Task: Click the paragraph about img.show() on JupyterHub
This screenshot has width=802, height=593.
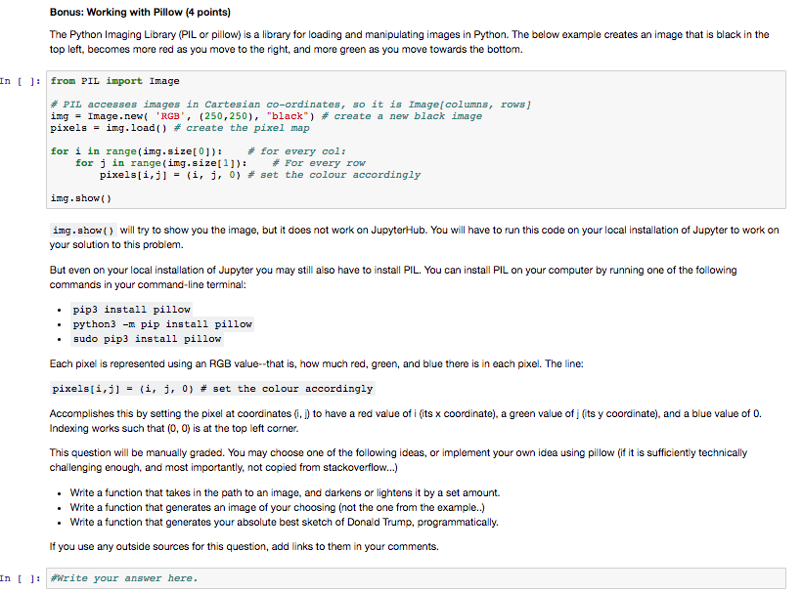Action: 391,236
